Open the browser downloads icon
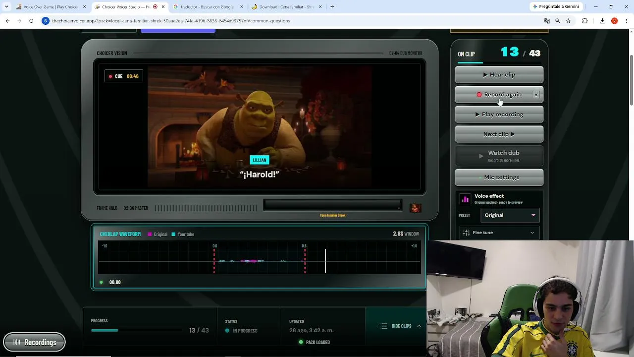 [602, 21]
